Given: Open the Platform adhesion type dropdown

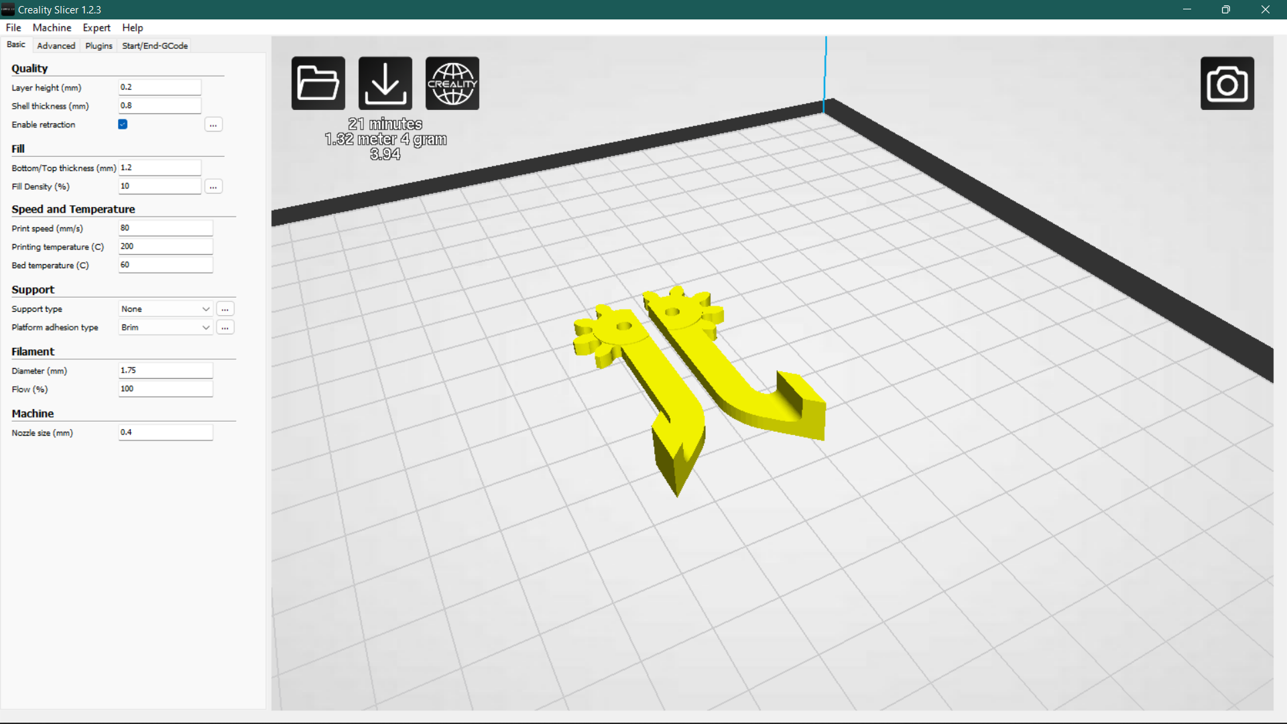Looking at the screenshot, I should (165, 327).
